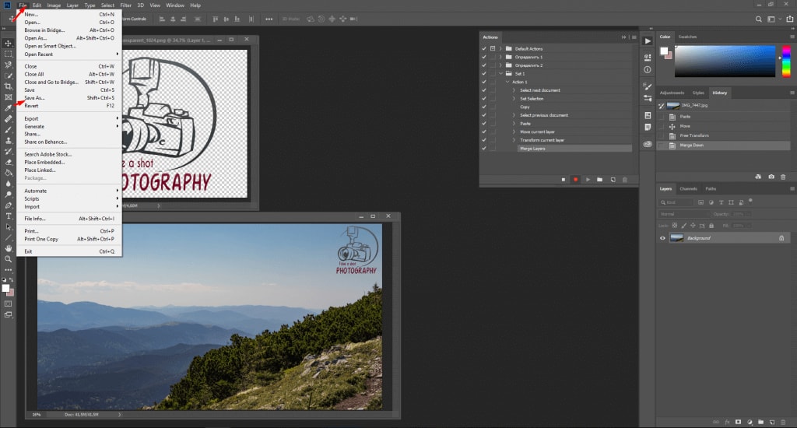797x428 pixels.
Task: Collapse Action 1 in Actions panel
Action: click(507, 82)
